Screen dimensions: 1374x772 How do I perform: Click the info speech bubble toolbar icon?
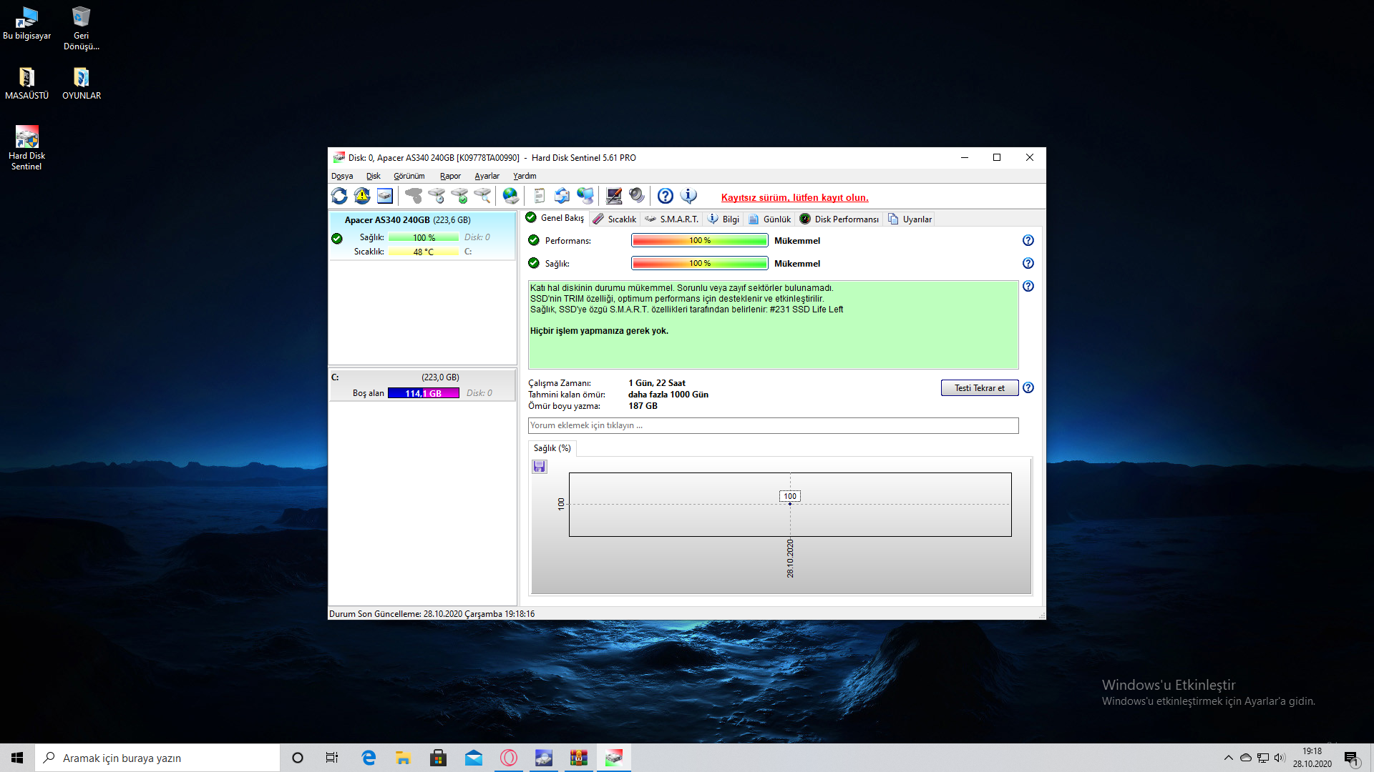[688, 196]
